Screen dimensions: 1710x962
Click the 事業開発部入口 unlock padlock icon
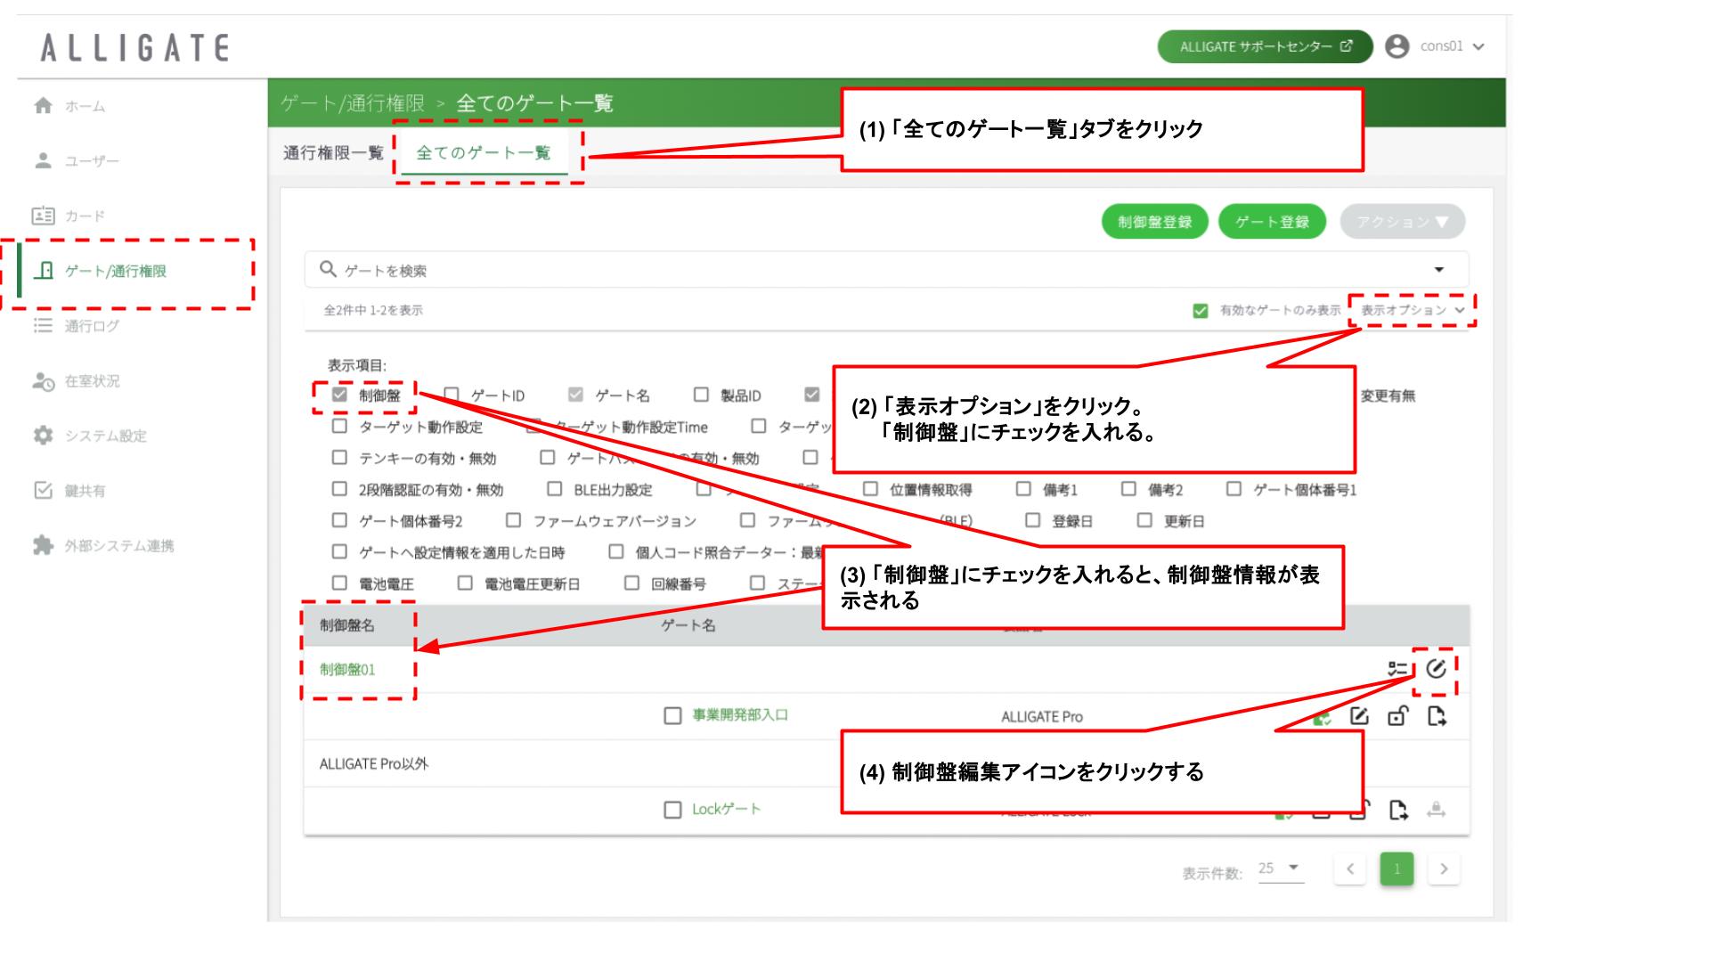point(1397,716)
